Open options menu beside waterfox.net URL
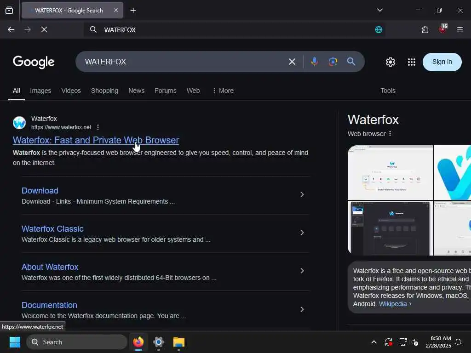 point(98,127)
